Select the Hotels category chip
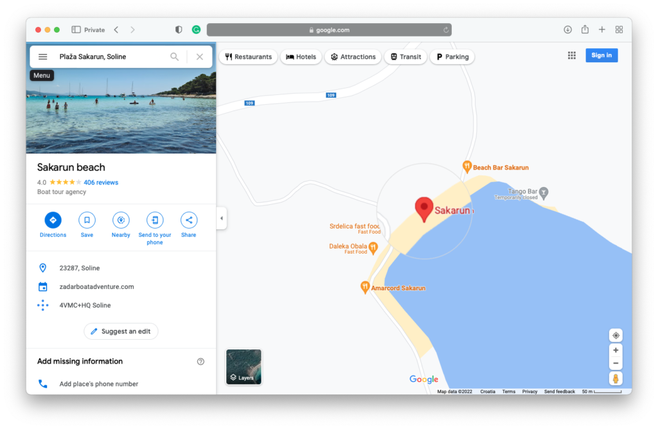The image size is (658, 429). pyautogui.click(x=301, y=57)
